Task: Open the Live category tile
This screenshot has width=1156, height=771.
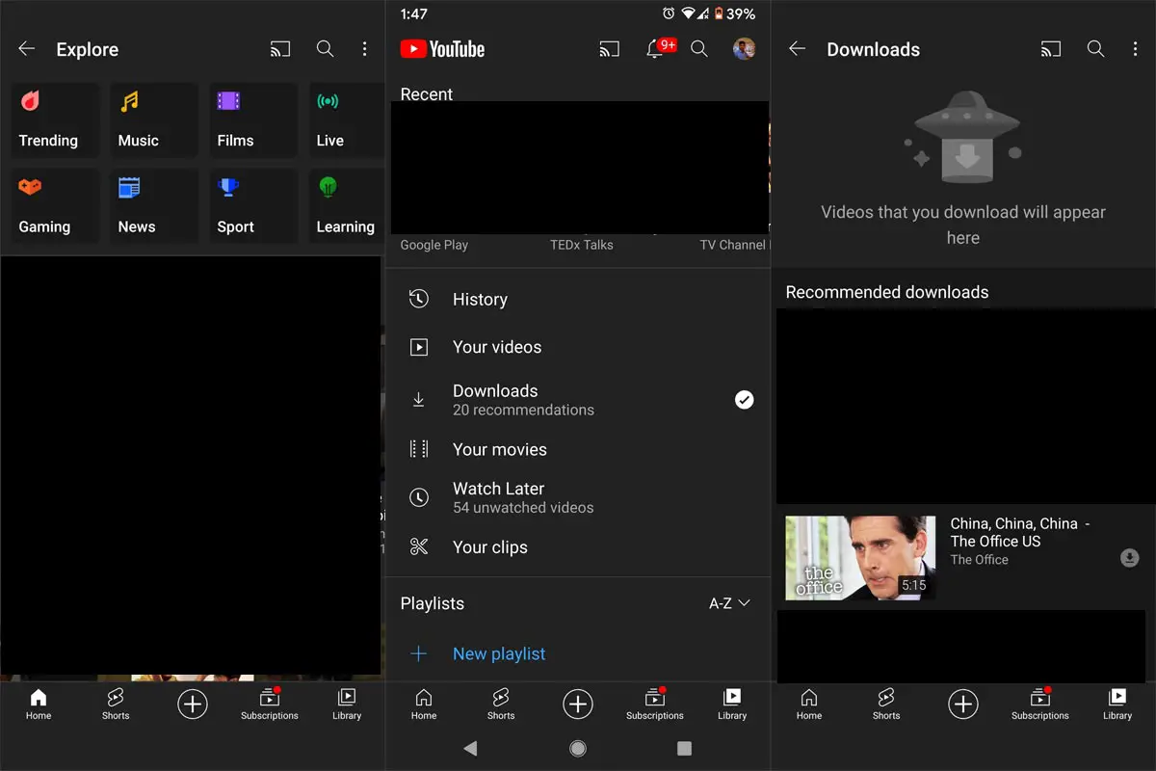Action: pyautogui.click(x=345, y=120)
